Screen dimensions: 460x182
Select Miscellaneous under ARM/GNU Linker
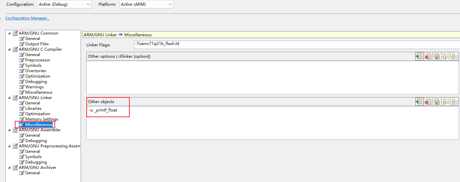pyautogui.click(x=39, y=125)
